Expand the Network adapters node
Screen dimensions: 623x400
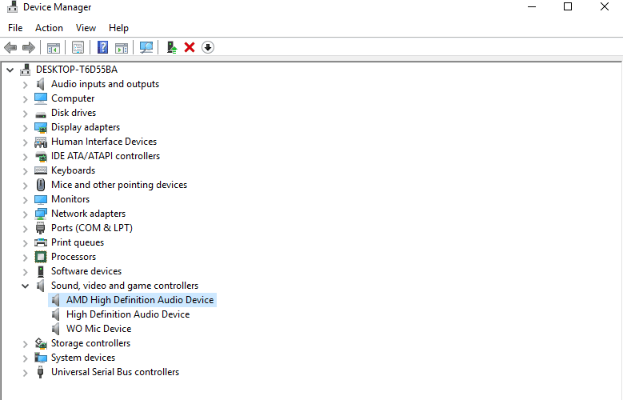point(25,214)
